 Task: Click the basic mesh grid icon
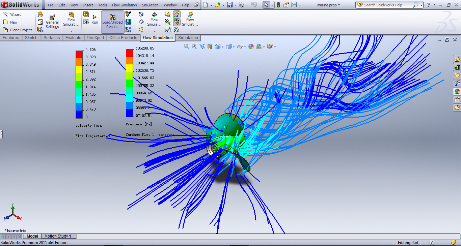pyautogui.click(x=86, y=14)
